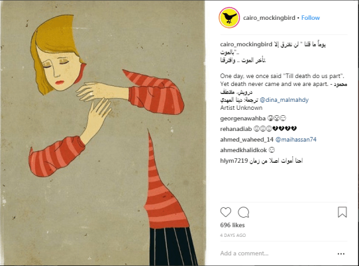Open hlym7219 commenter profile

pos(234,161)
